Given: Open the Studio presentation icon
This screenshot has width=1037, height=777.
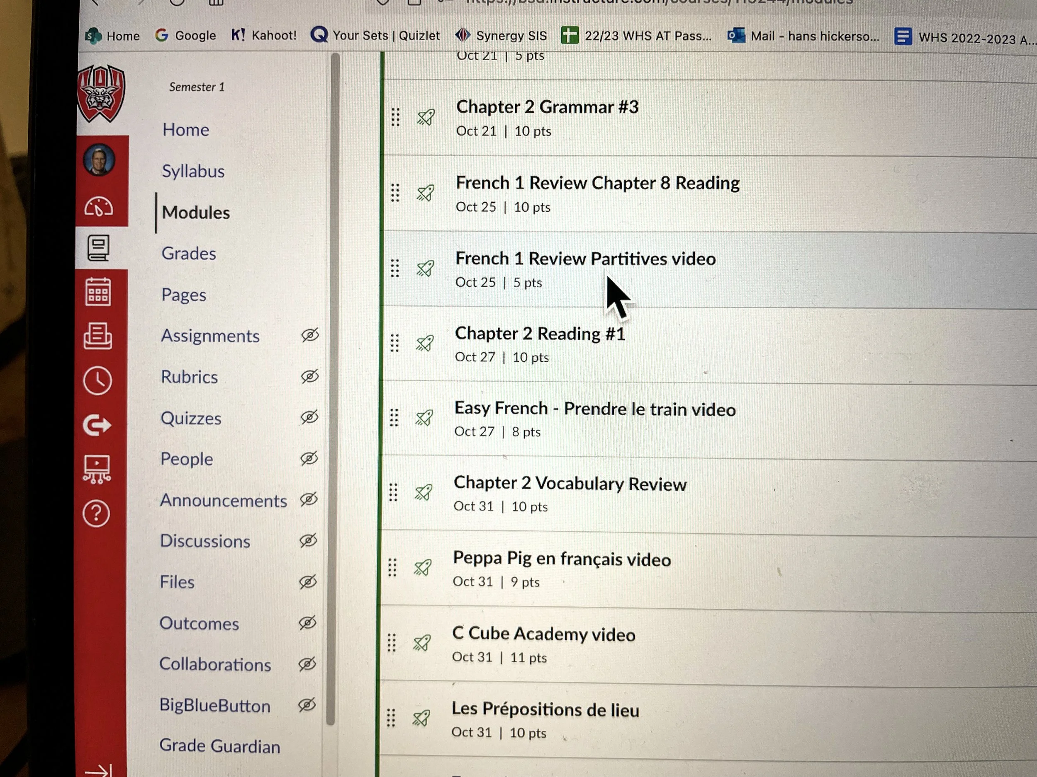Looking at the screenshot, I should 97,469.
